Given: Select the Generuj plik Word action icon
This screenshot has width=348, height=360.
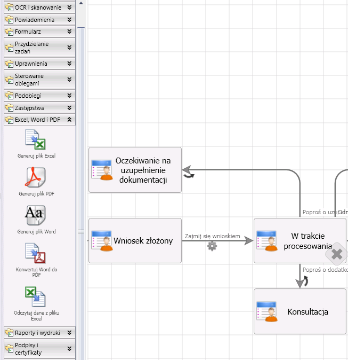Looking at the screenshot, I should (35, 215).
